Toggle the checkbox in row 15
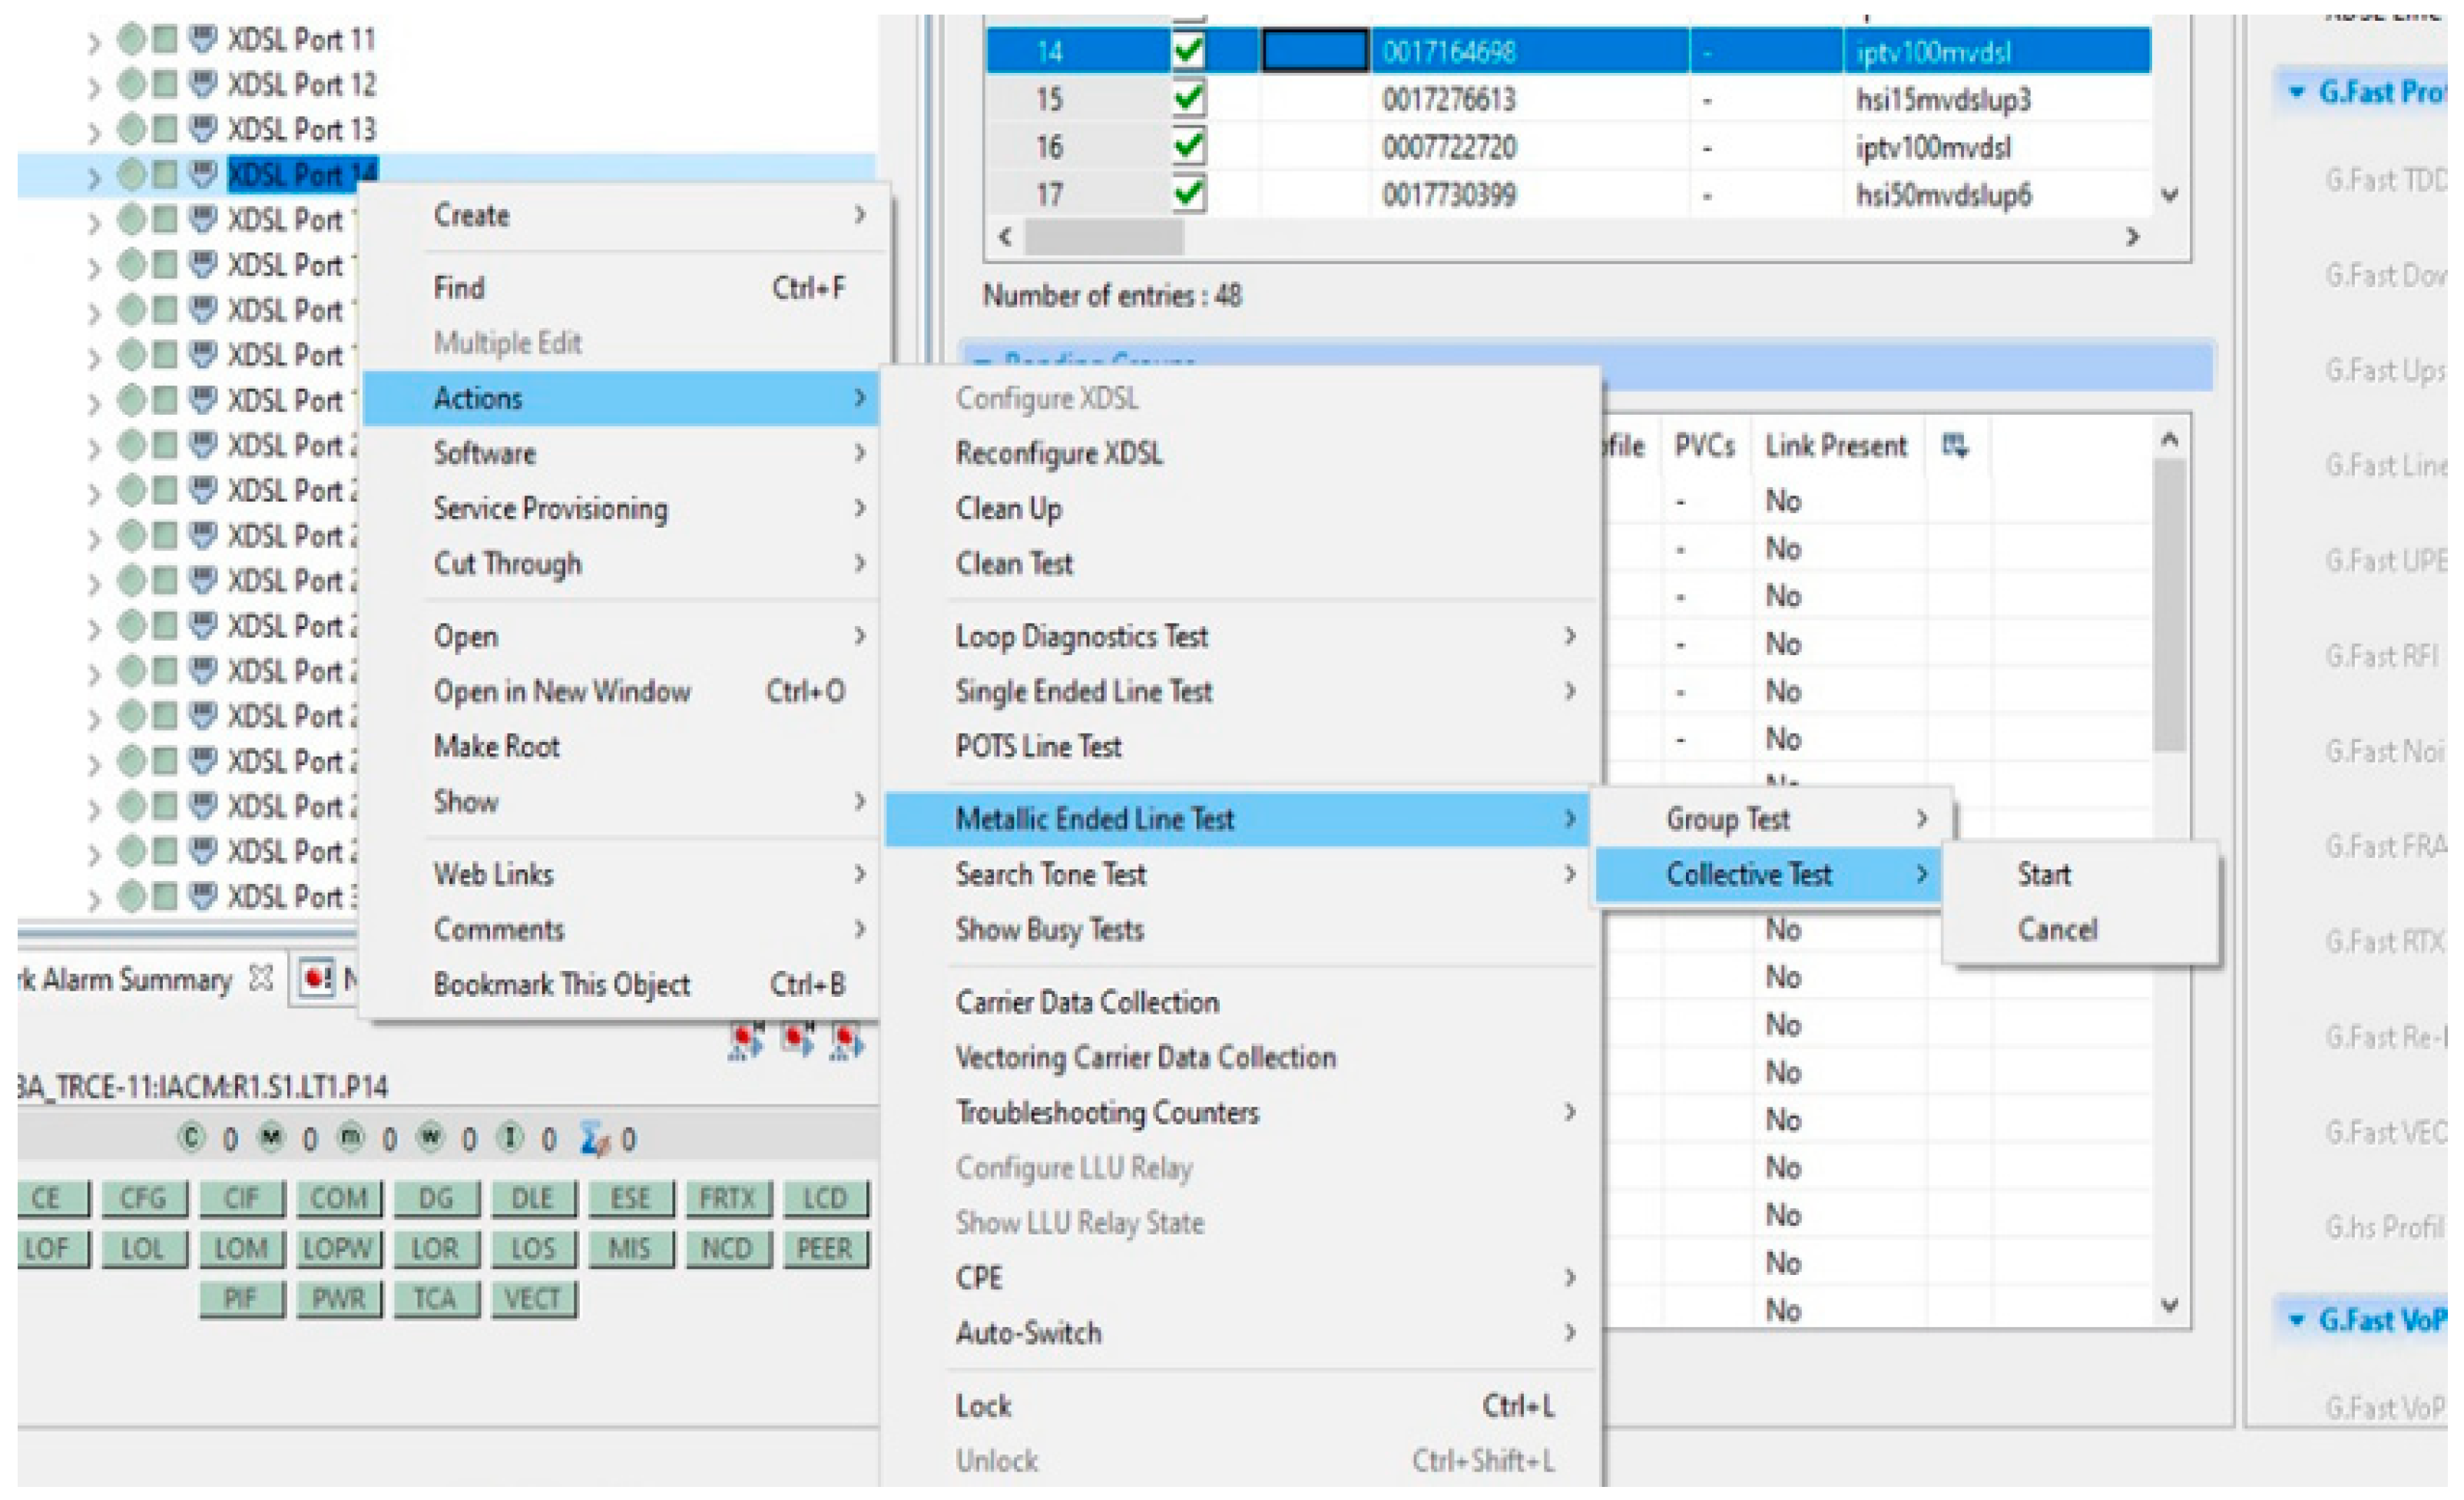This screenshot has width=2464, height=1500. tap(1188, 99)
